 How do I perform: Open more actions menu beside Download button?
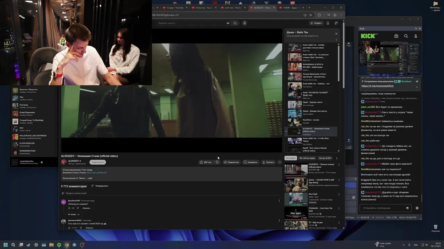pyautogui.click(x=280, y=162)
